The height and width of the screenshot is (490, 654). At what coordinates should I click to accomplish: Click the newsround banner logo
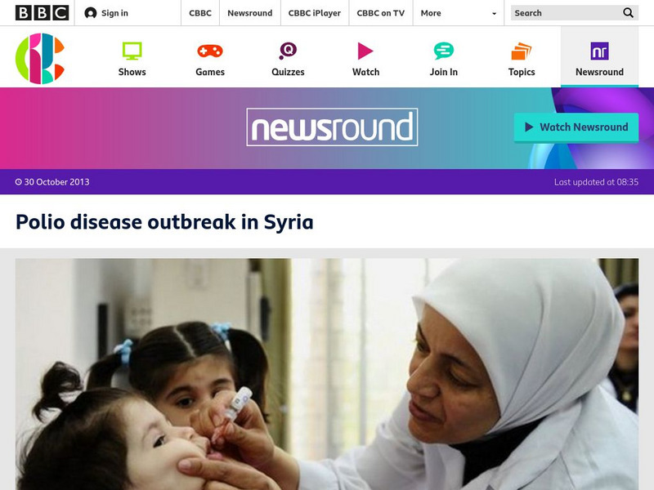click(332, 127)
